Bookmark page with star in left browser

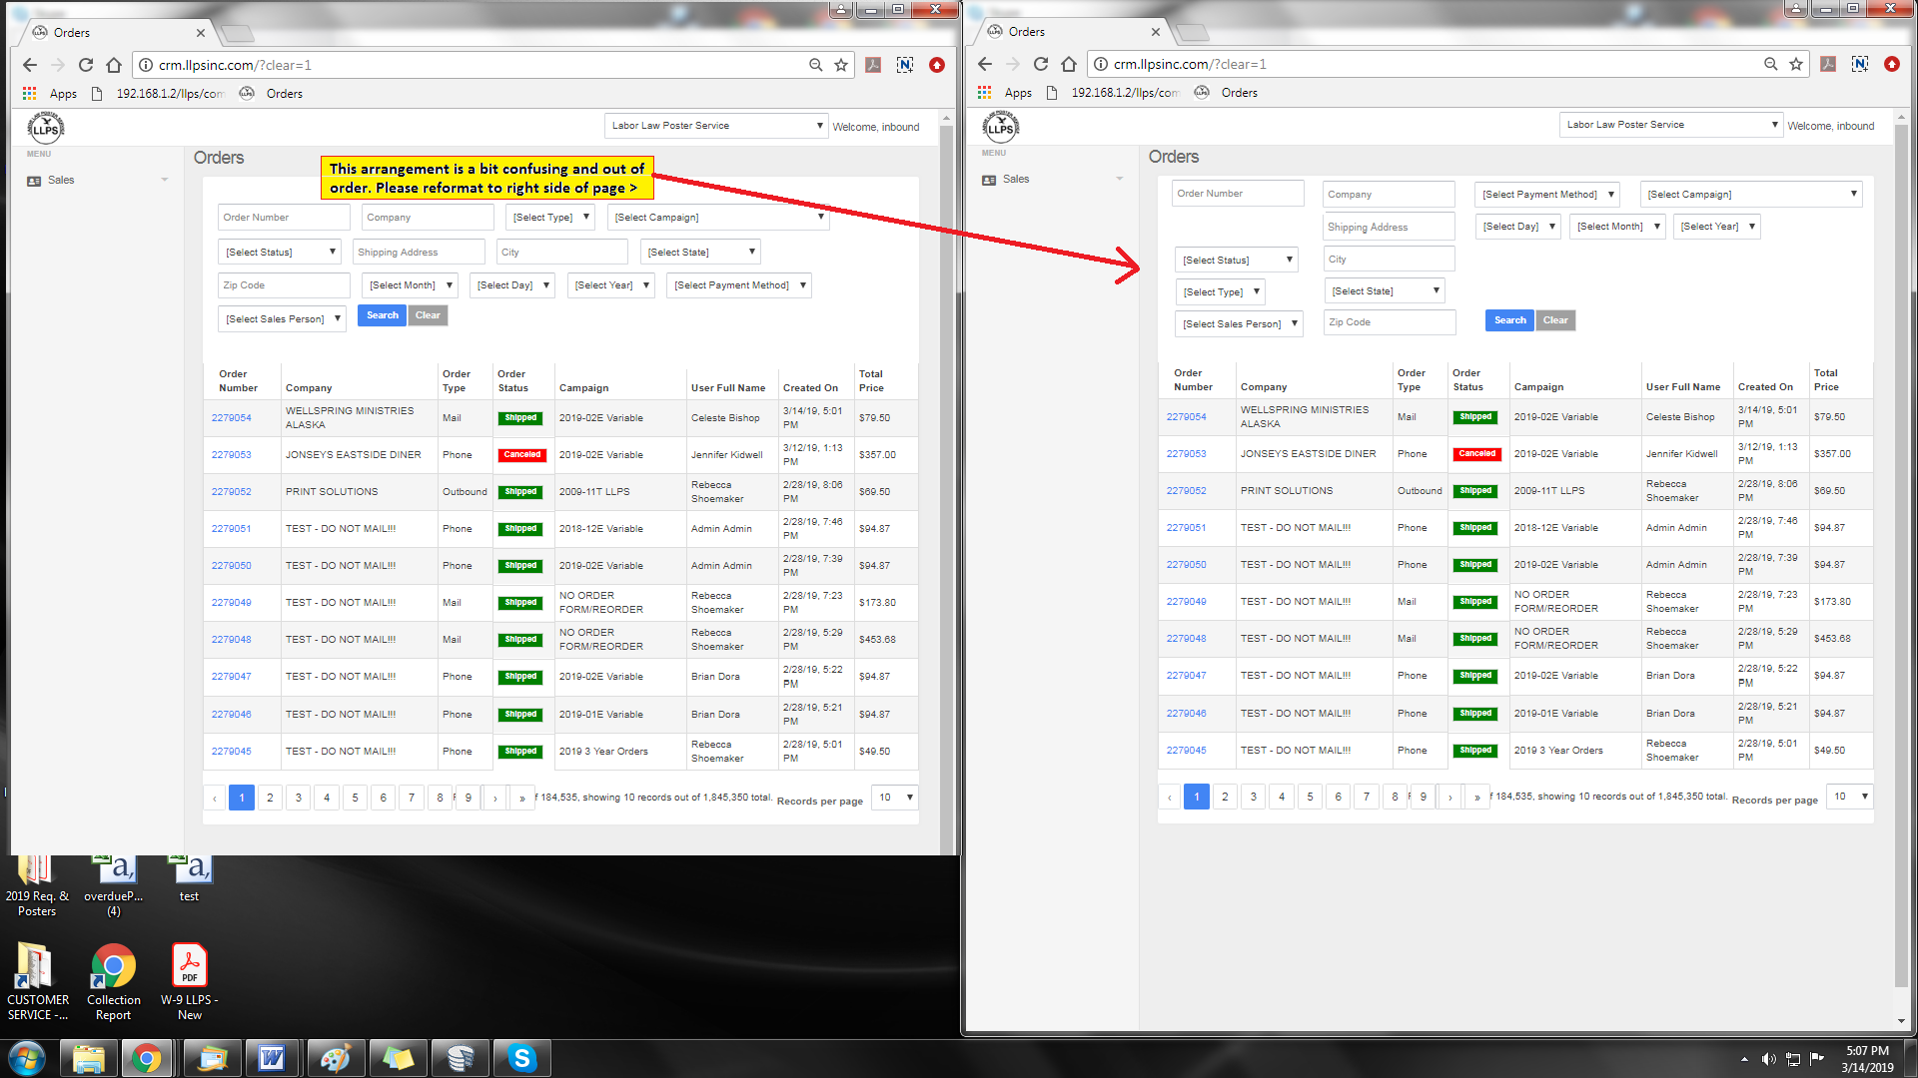[841, 65]
